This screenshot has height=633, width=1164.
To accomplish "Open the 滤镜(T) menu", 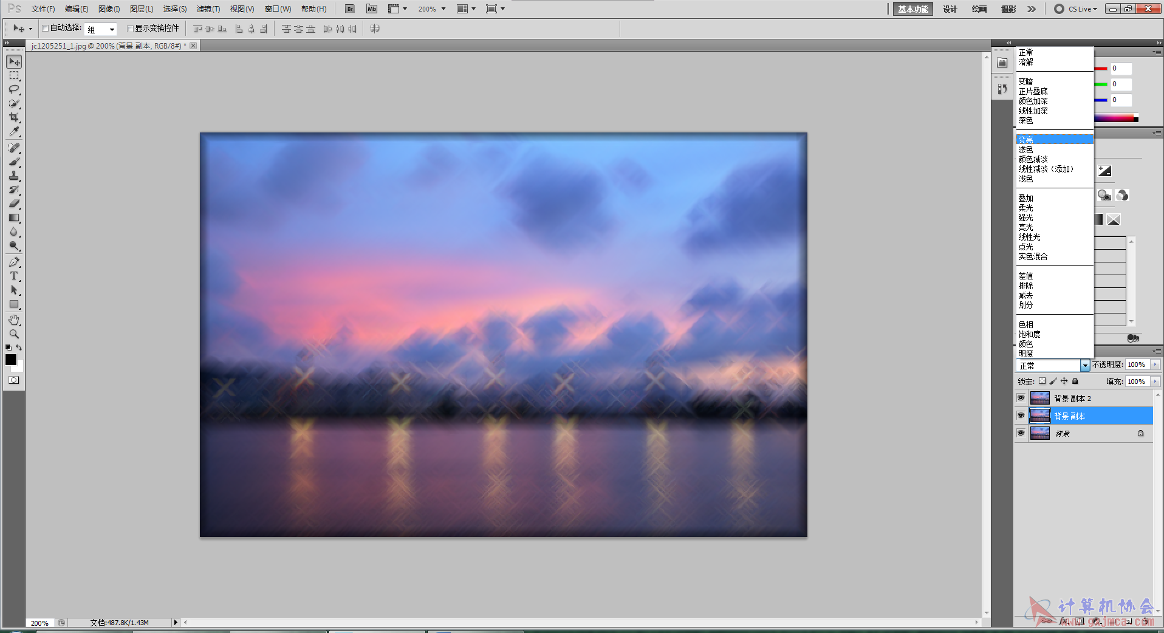I will (208, 9).
